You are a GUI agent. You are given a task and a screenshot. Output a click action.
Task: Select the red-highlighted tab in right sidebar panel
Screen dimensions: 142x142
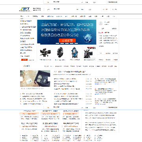pyautogui.click(x=101, y=32)
